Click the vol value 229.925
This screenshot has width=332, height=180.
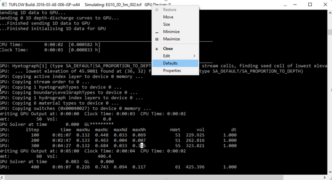[x=195, y=135]
